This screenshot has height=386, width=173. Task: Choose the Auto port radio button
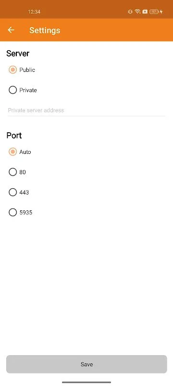(13, 152)
